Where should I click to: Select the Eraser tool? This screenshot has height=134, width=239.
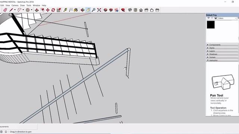point(5,10)
